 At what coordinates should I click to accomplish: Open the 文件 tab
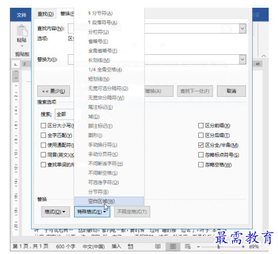[x=21, y=15]
